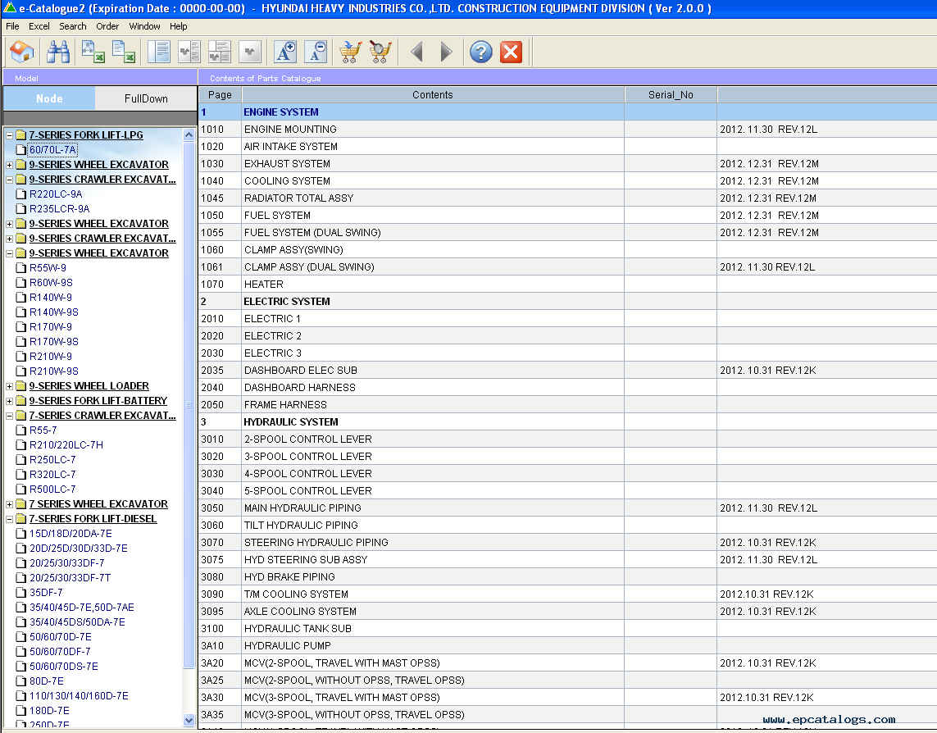Click the document icon beside R55-7
937x733 pixels.
(x=21, y=430)
